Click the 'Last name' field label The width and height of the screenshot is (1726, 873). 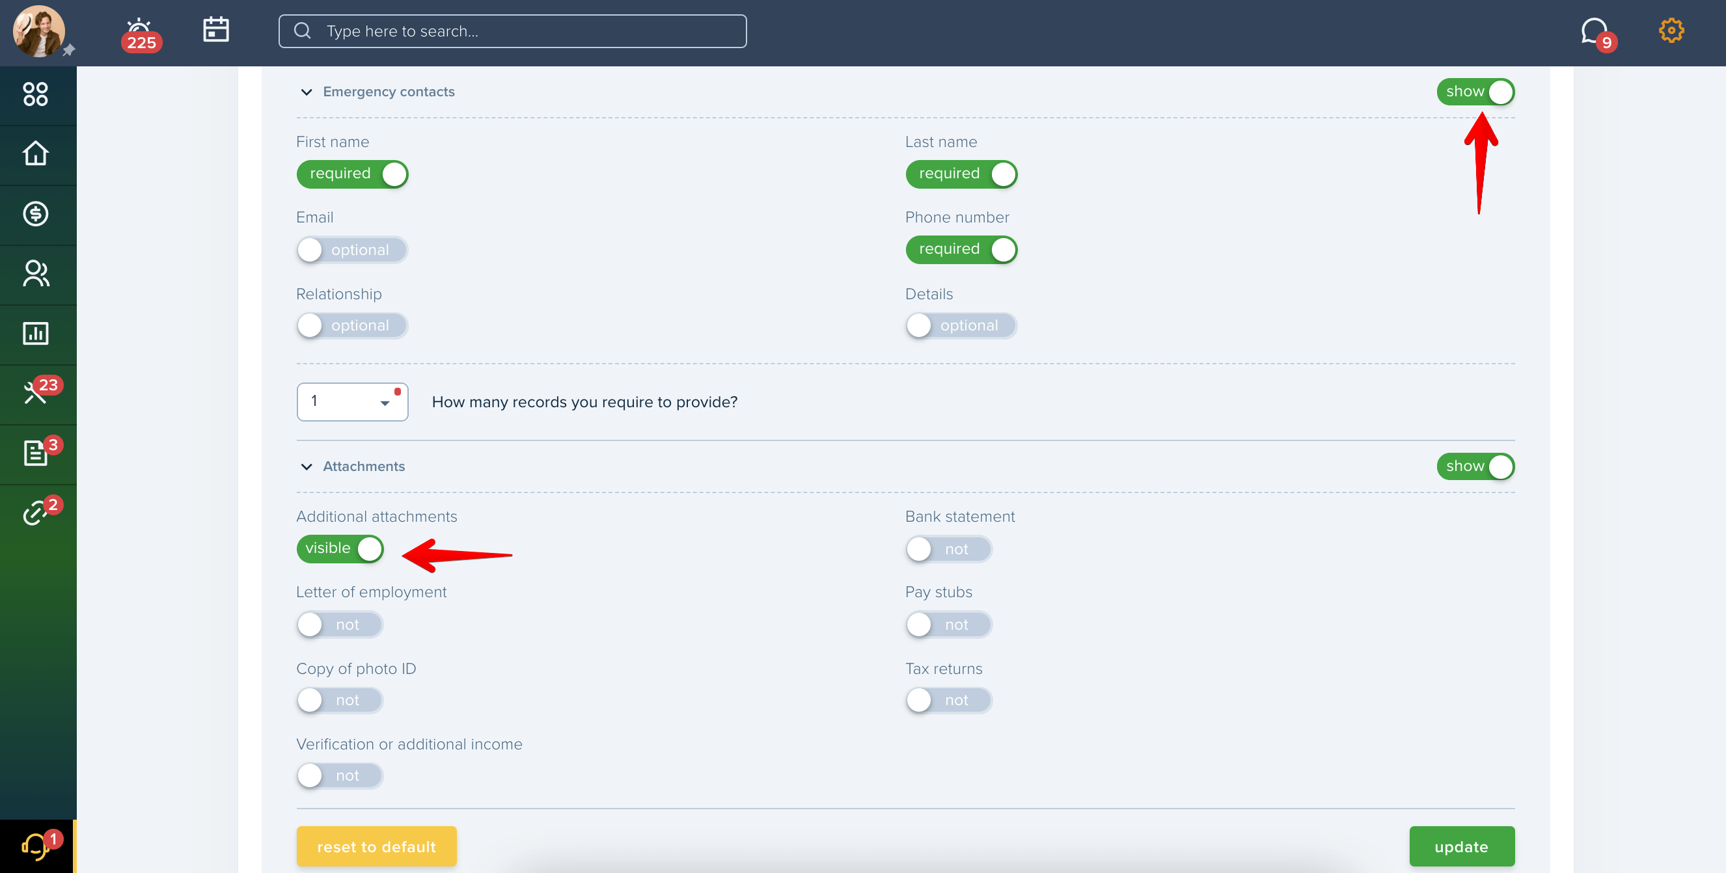click(940, 142)
